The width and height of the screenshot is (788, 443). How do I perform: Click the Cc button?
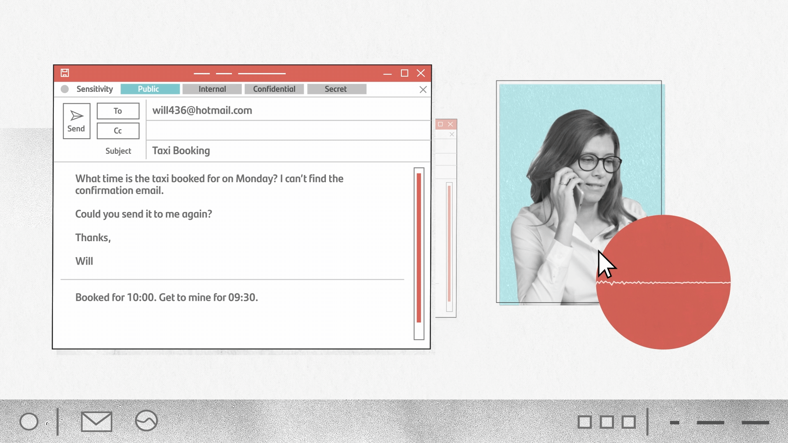[x=118, y=130]
